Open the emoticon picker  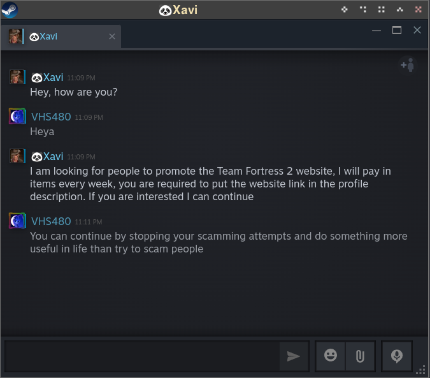coord(331,356)
